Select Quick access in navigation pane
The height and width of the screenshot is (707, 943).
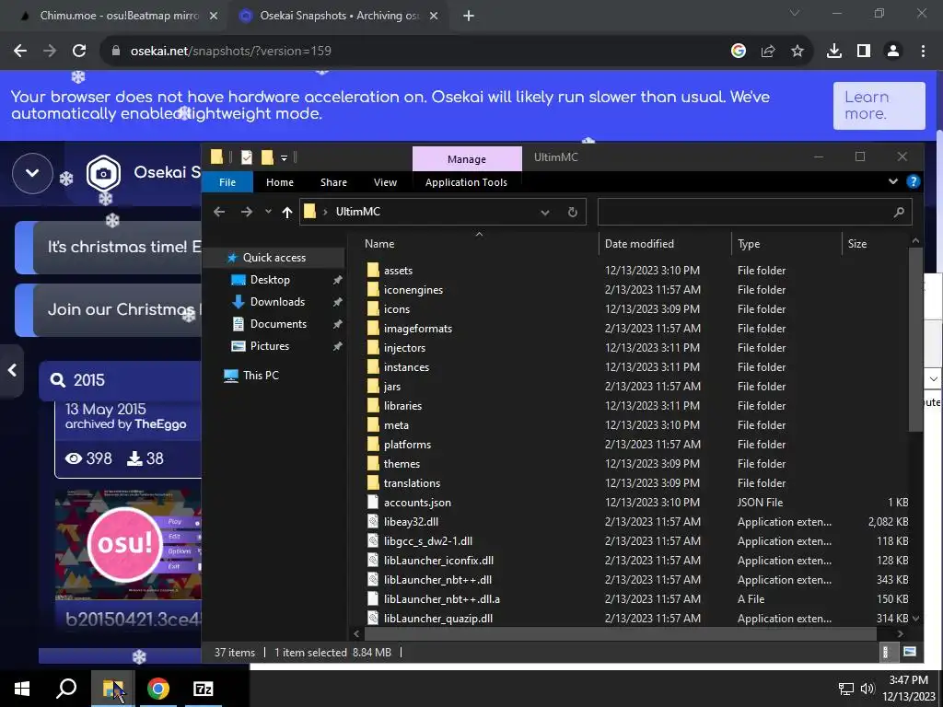(274, 258)
